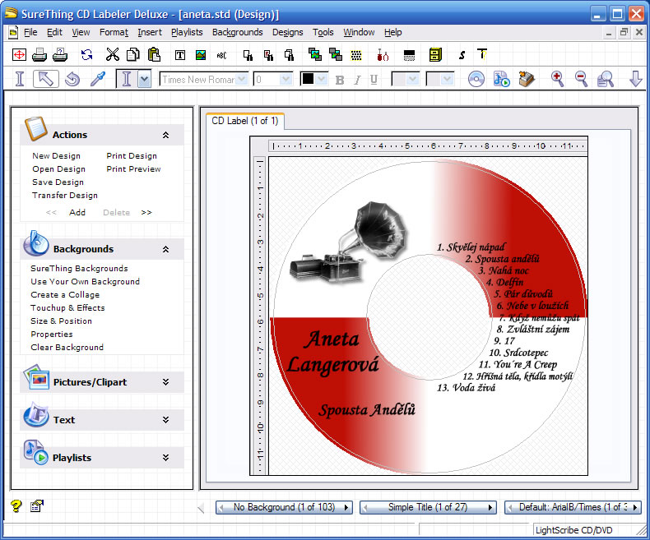The width and height of the screenshot is (650, 540).
Task: Click the Print Preview link
Action: (x=133, y=169)
